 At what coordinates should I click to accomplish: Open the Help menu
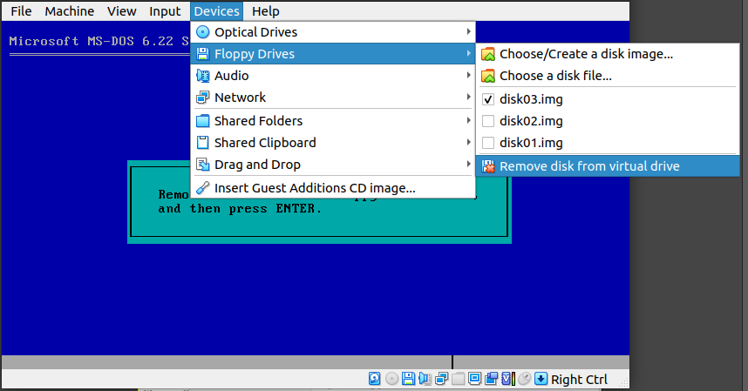point(265,11)
